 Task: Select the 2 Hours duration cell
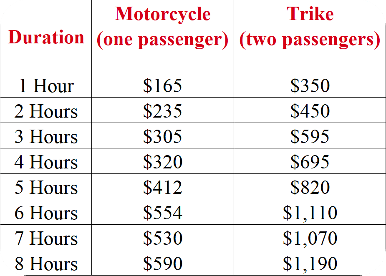[x=46, y=111]
